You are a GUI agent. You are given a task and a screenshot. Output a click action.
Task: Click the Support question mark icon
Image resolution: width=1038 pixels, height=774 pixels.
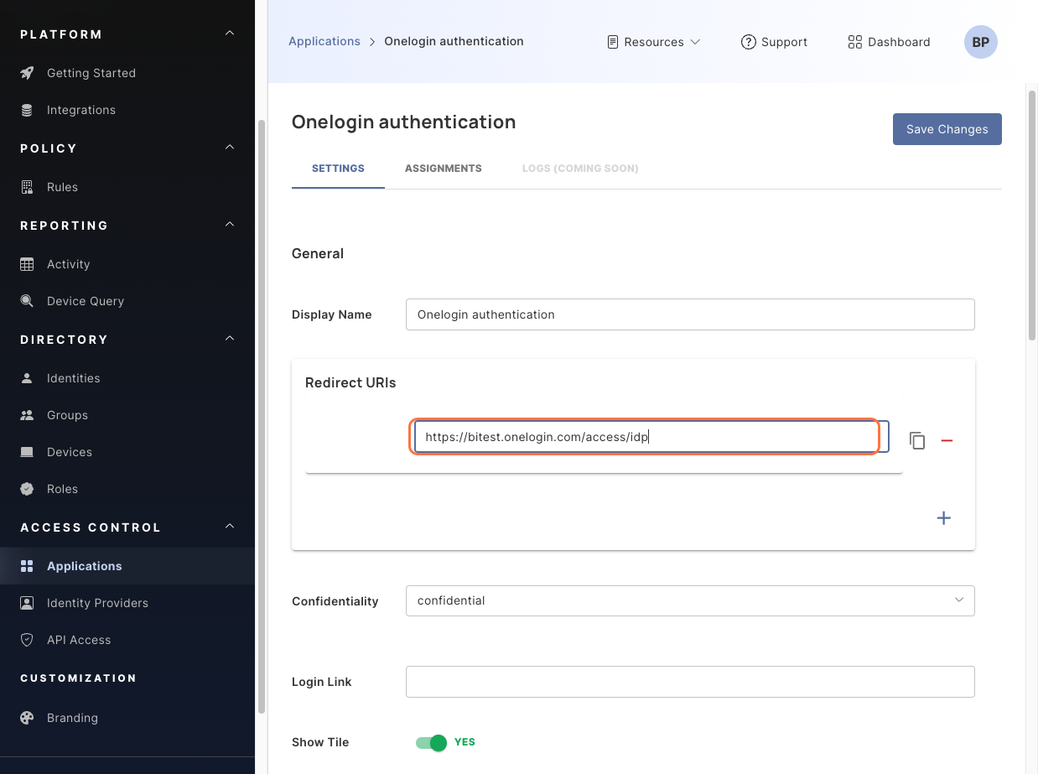click(749, 42)
